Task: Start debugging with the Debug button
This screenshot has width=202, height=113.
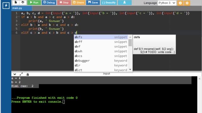Action: (x=49, y=3)
